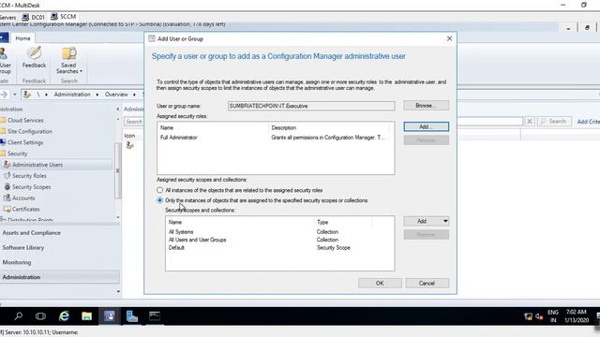Click the User or group name field

pos(311,106)
